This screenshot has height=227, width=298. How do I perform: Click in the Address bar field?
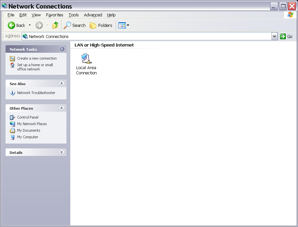(x=148, y=36)
